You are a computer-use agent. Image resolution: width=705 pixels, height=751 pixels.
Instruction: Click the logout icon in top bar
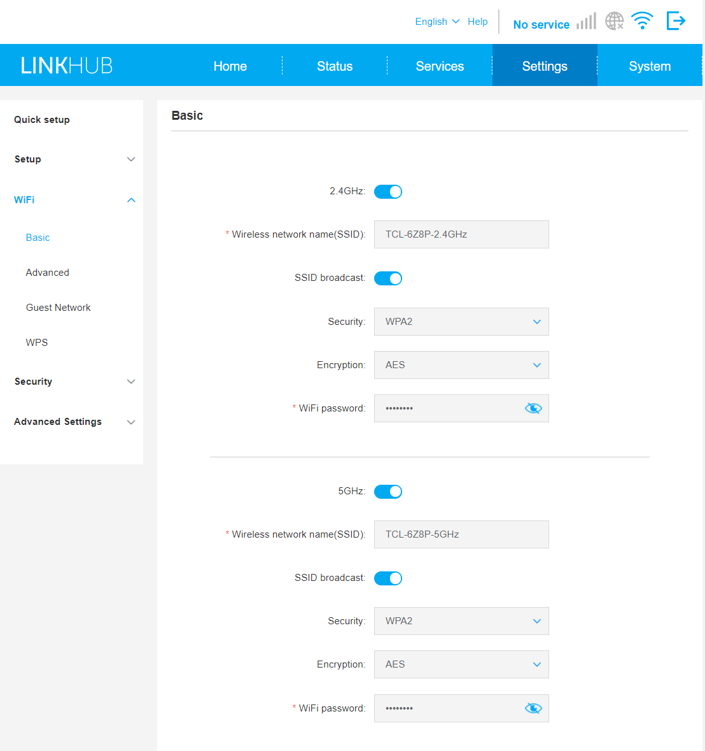(x=675, y=21)
